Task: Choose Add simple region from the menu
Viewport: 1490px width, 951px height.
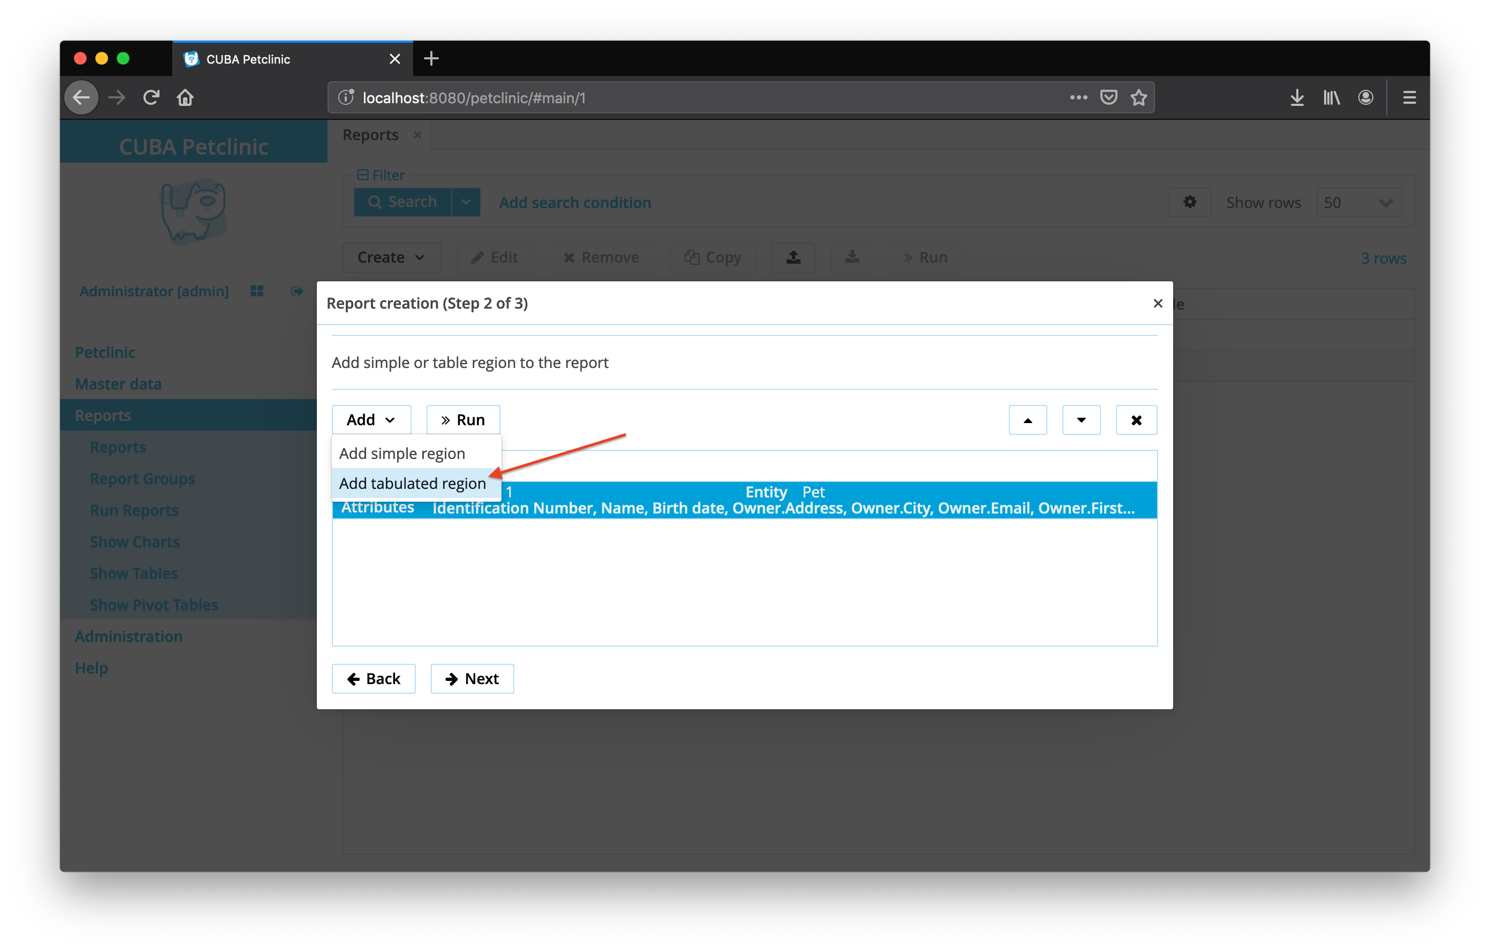Action: [402, 453]
